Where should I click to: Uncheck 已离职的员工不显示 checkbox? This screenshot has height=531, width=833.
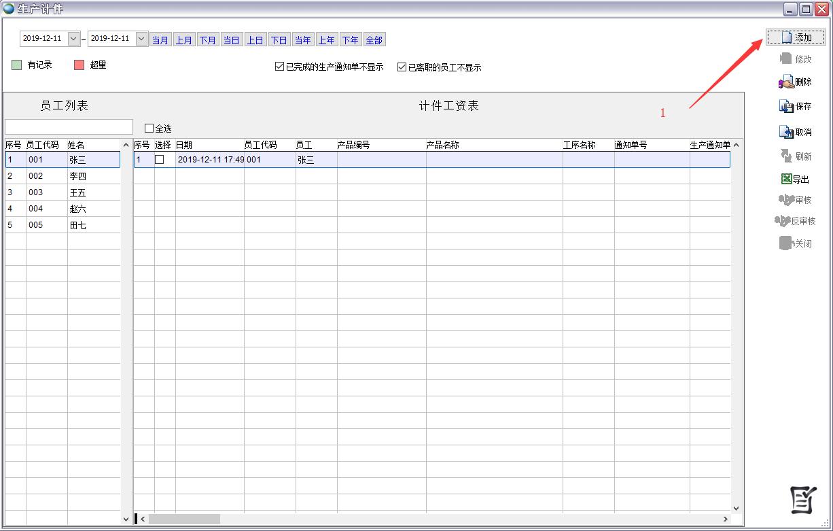402,67
